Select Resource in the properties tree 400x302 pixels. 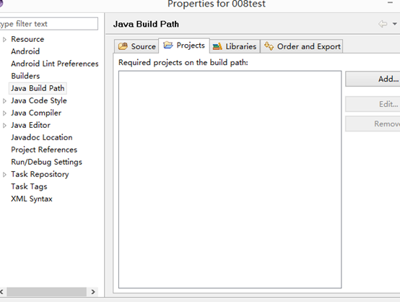point(27,39)
